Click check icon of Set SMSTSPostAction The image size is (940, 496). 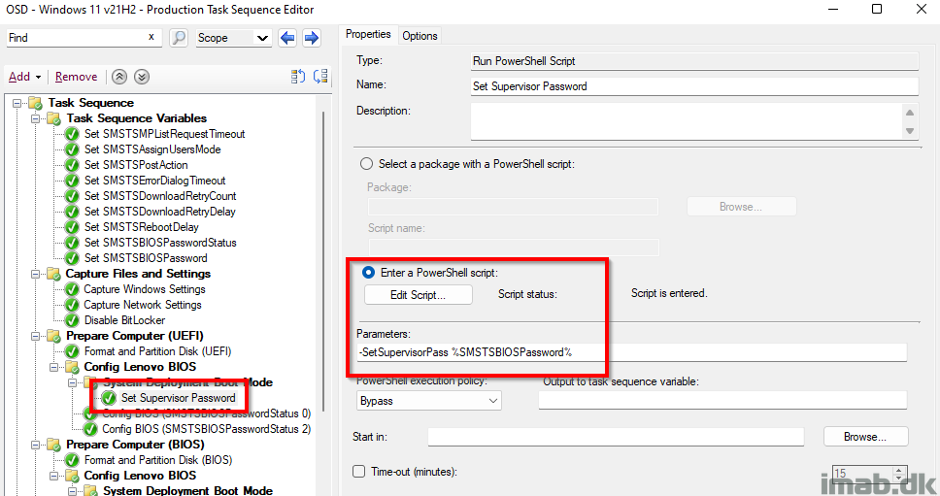72,165
